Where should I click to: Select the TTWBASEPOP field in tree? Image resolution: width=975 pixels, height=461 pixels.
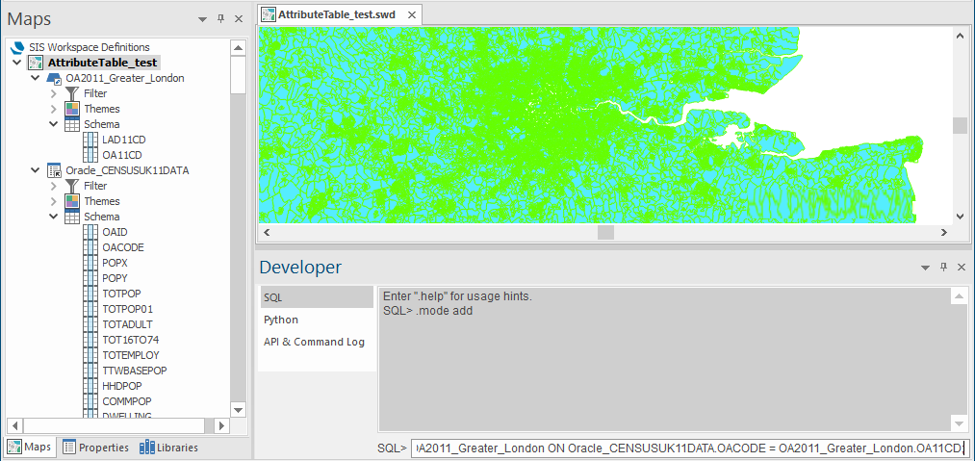135,371
